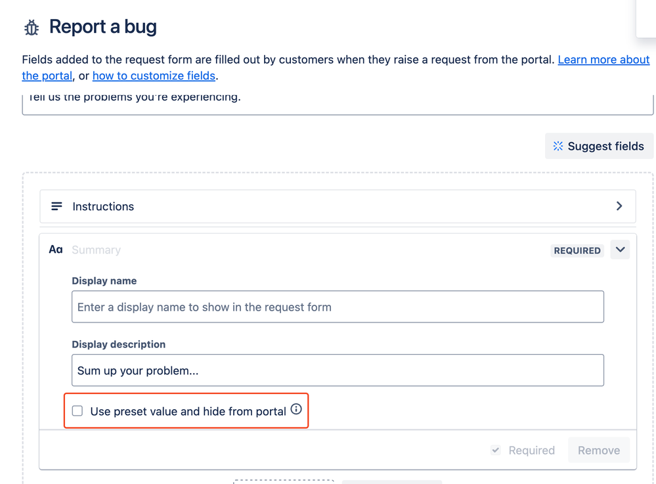
Task: Toggle the Required checkbox
Action: [x=496, y=450]
